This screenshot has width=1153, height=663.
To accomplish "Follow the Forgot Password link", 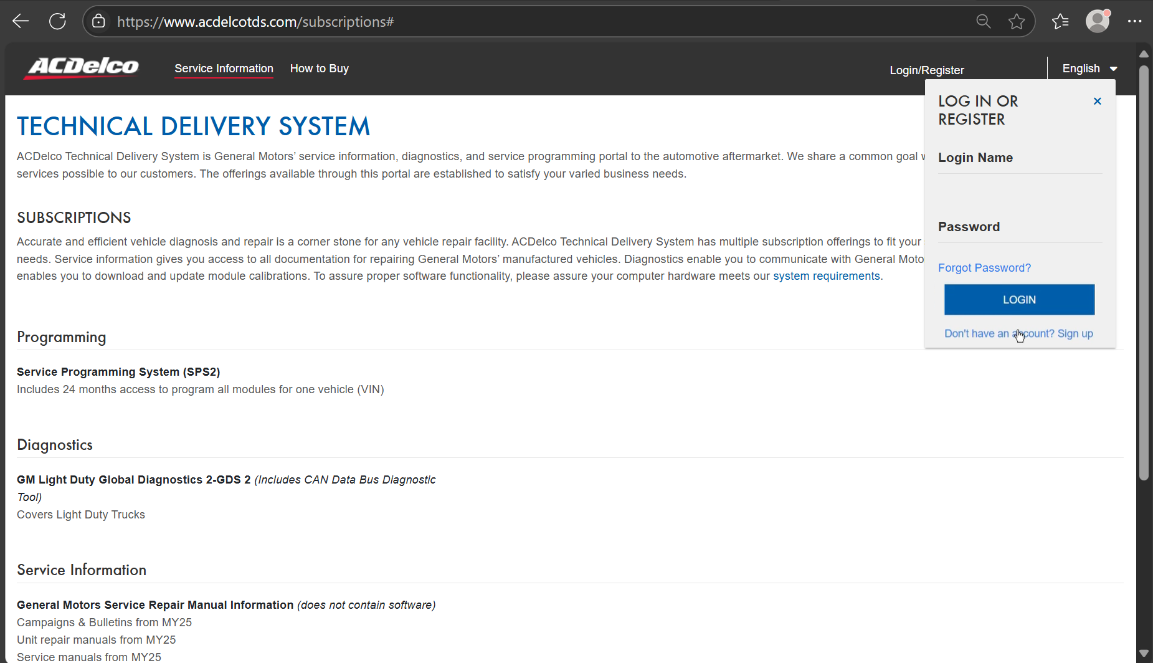I will click(984, 267).
